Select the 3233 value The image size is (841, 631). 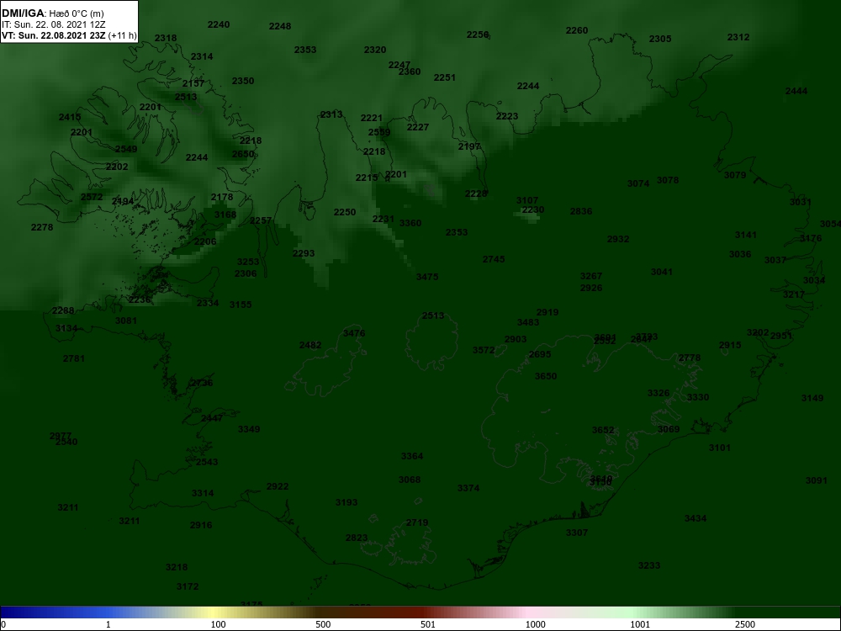tap(649, 565)
